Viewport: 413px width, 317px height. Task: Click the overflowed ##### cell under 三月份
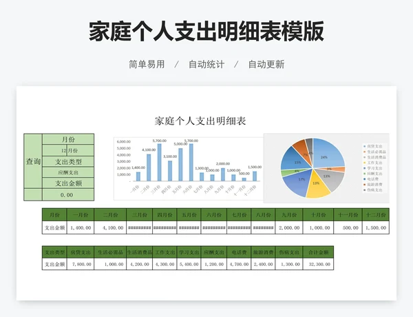(x=139, y=227)
